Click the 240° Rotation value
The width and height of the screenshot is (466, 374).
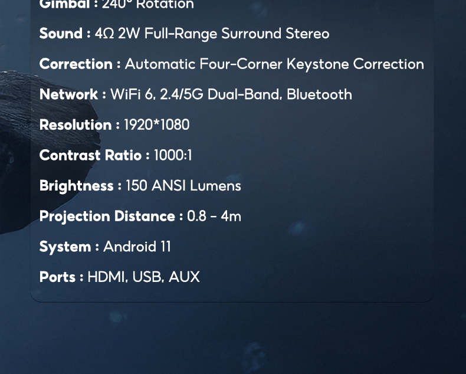coord(147,5)
